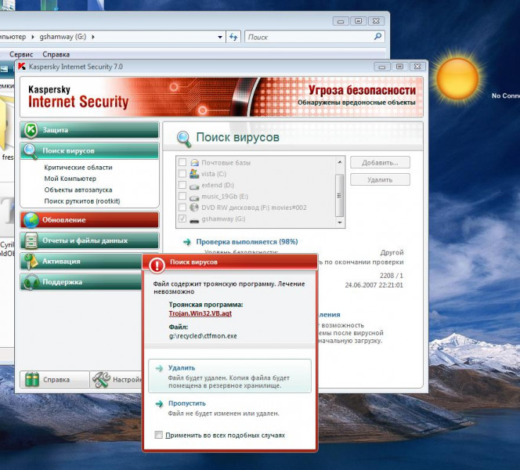The image size is (520, 470).
Task: Choose Пропустить action in trojan alert
Action: tap(229, 409)
